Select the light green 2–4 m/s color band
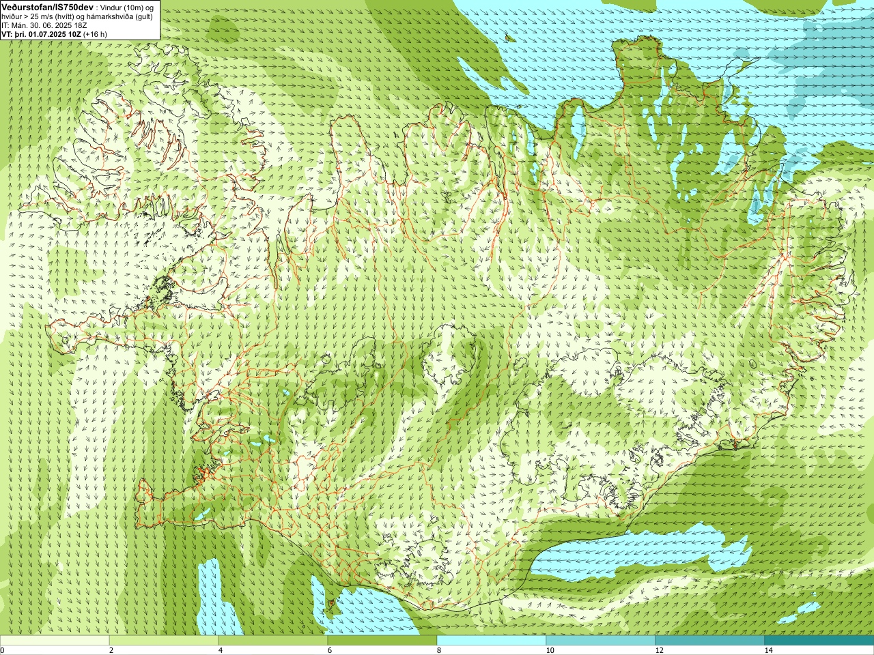874x655 pixels. [164, 641]
